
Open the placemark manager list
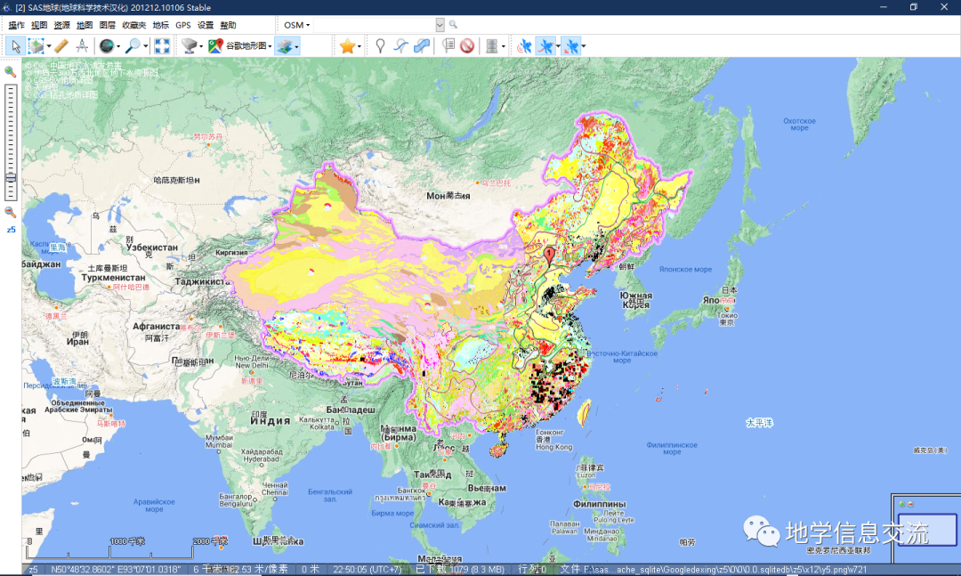(448, 46)
